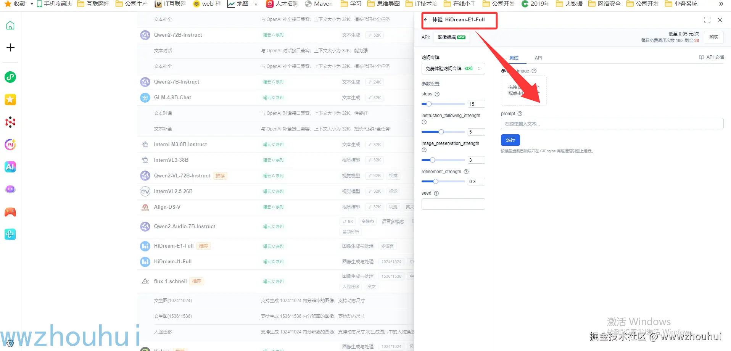Open the 人才招聘 bookmark
Viewport: 731px width, 351px height.
(282, 4)
